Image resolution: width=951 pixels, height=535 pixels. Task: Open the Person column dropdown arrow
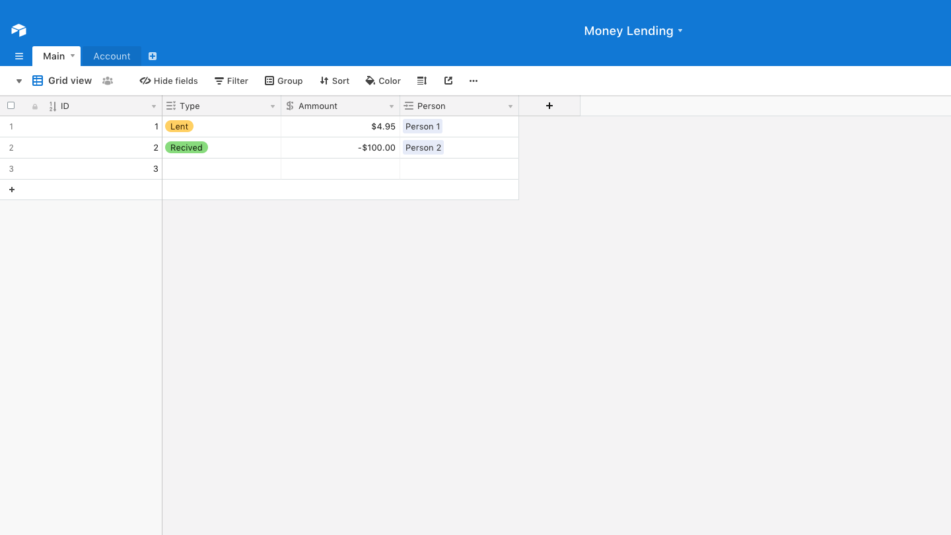[x=511, y=106]
